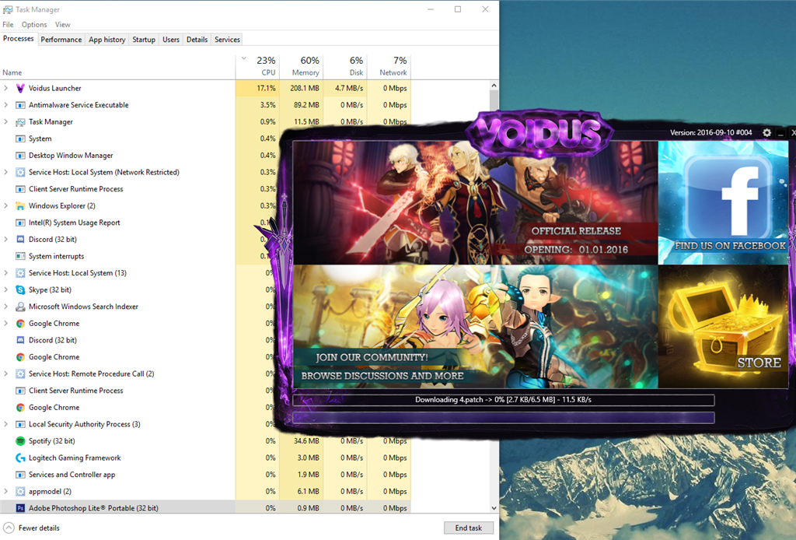The width and height of the screenshot is (796, 540).
Task: Open the View menu
Action: tap(62, 24)
